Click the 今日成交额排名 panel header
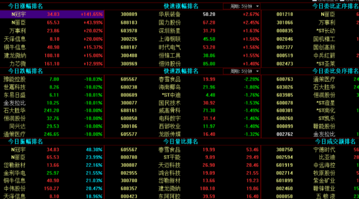359x199 pixels. (x=336, y=142)
